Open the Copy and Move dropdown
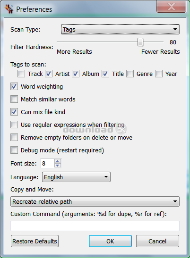The image size is (190, 258). [95, 201]
